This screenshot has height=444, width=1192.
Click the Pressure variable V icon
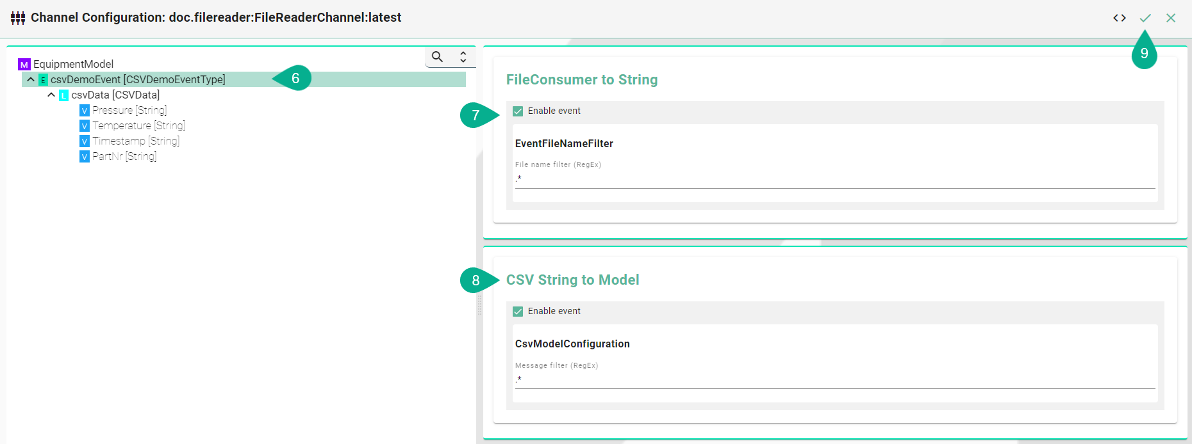[84, 111]
